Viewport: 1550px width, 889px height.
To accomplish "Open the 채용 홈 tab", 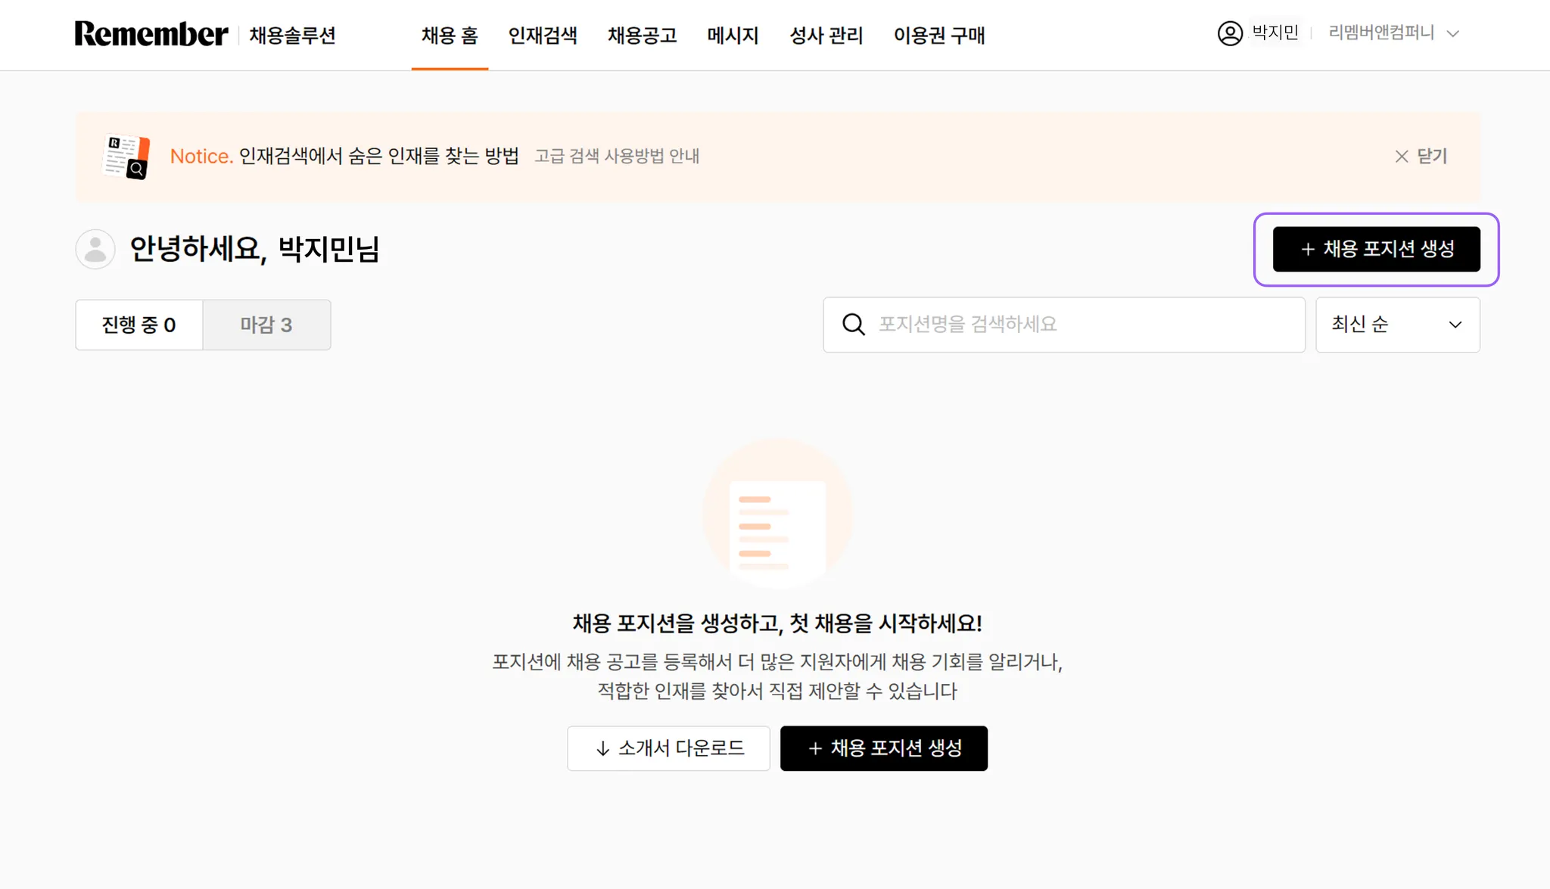I will coord(450,36).
